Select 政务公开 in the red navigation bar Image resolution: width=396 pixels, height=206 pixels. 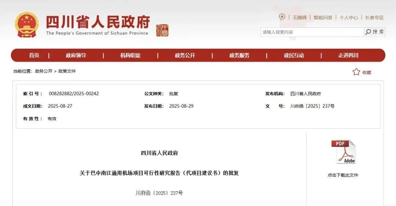pos(185,55)
